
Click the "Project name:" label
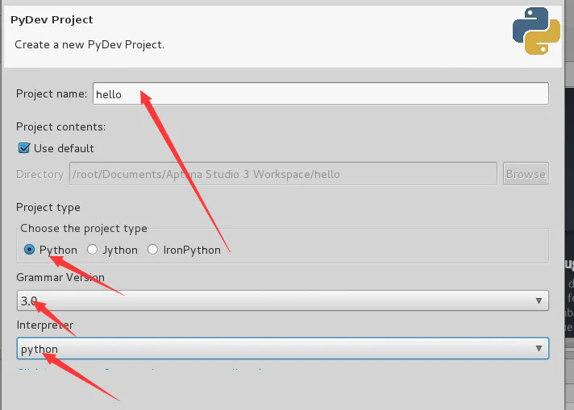point(52,94)
